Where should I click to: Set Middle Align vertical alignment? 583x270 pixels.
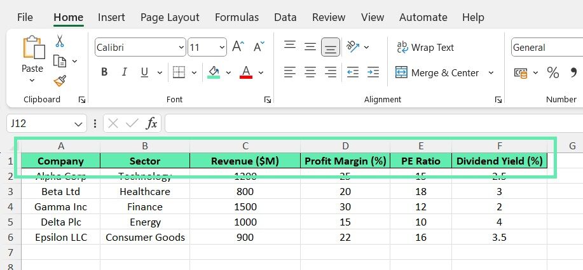(x=310, y=47)
